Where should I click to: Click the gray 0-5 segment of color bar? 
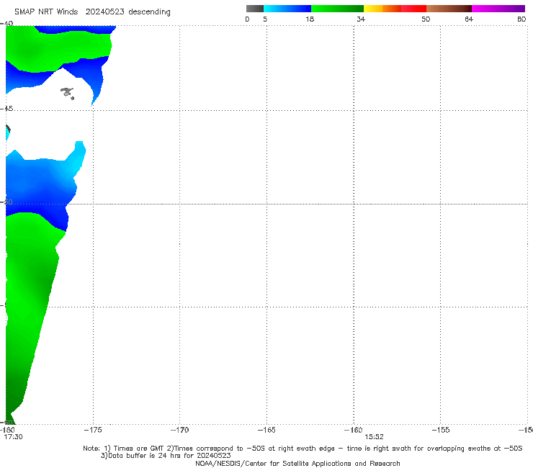click(x=255, y=9)
